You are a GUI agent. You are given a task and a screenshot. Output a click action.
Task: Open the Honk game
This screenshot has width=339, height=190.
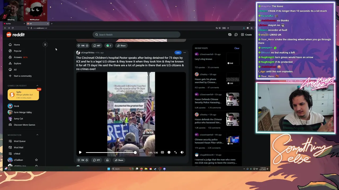tap(14, 106)
